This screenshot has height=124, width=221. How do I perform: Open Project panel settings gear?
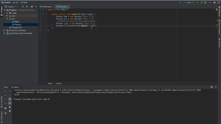[32, 7]
